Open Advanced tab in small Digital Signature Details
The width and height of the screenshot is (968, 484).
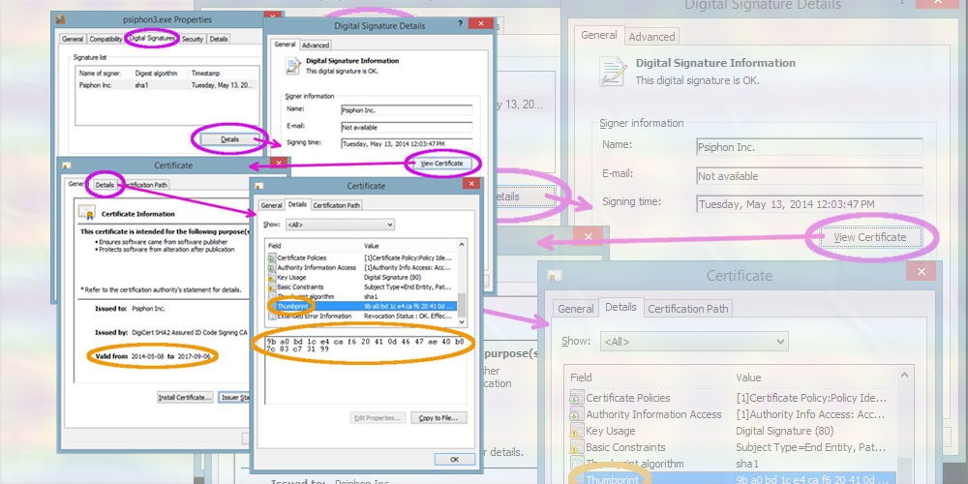(x=316, y=45)
